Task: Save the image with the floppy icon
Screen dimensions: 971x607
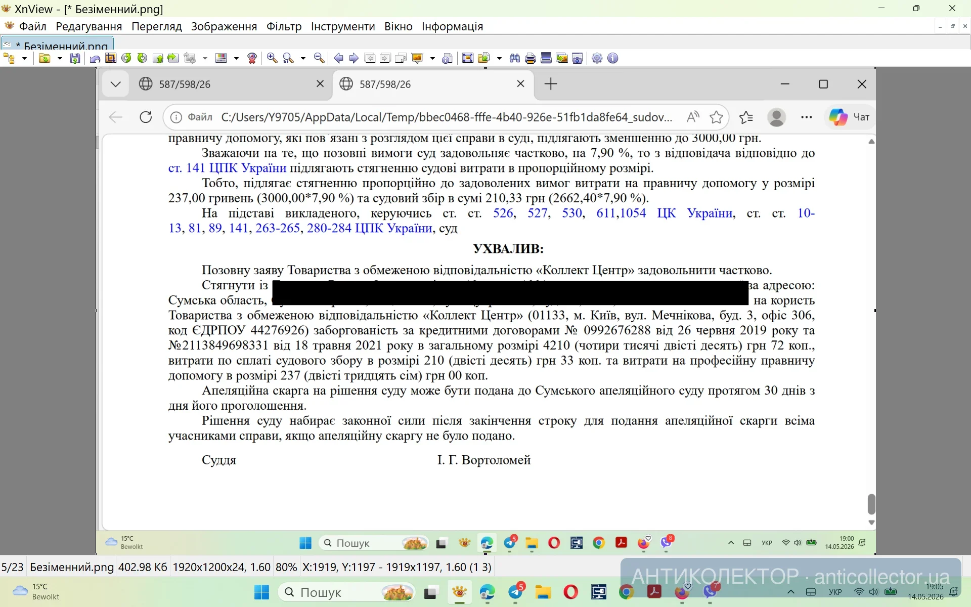Action: click(x=75, y=58)
